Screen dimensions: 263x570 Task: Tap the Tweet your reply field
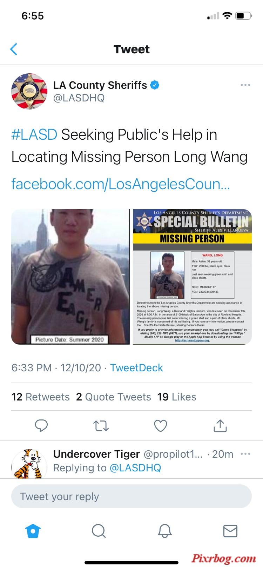coord(131,496)
